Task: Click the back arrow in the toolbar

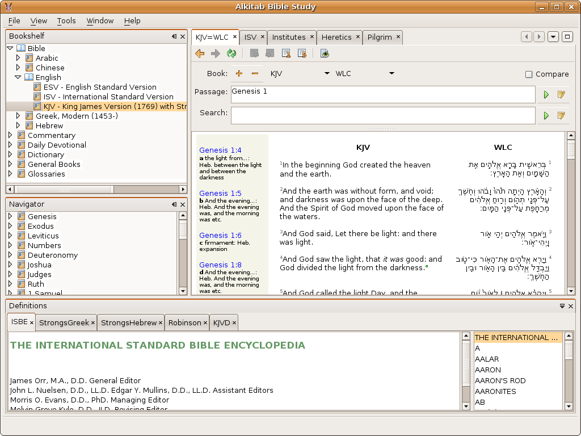Action: 200,53
